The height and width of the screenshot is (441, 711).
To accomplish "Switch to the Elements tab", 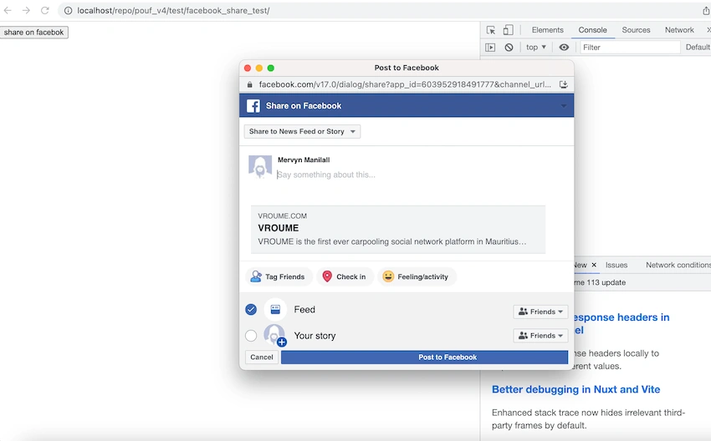I will tap(547, 30).
